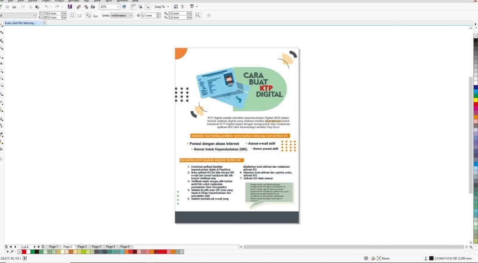Image resolution: width=478 pixels, height=263 pixels.
Task: Click the new document plus tab
Action: pos(44,23)
